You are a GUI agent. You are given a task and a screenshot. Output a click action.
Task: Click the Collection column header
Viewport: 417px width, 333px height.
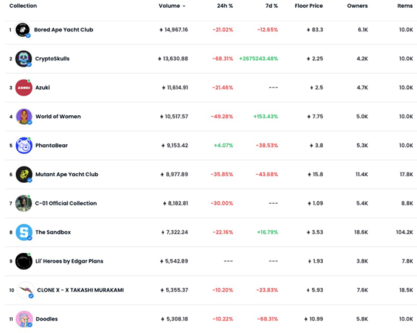pyautogui.click(x=23, y=6)
